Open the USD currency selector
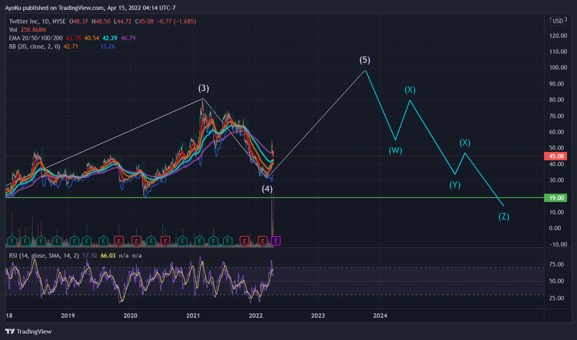Screen dimensions: 577x340 (x=558, y=21)
